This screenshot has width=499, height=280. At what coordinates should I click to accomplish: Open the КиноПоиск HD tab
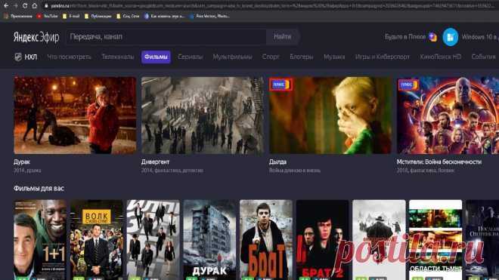[441, 57]
